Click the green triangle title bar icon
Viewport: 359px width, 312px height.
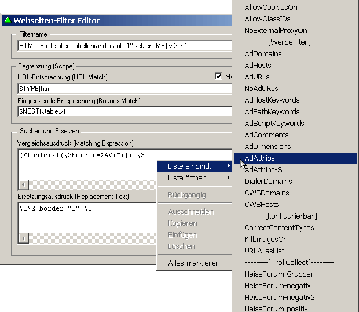(8, 20)
